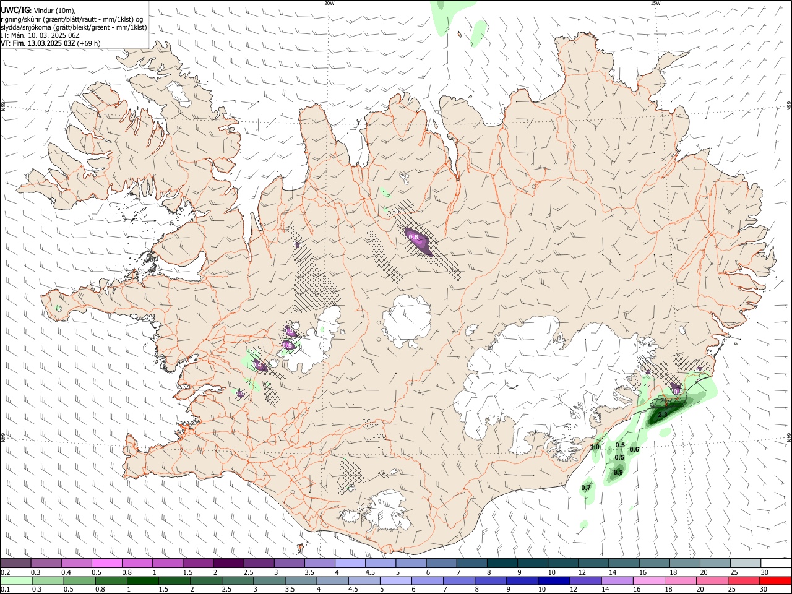This screenshot has width=792, height=594.
Task: Select the mauve 0.2 snow swatch
Action: point(16,564)
